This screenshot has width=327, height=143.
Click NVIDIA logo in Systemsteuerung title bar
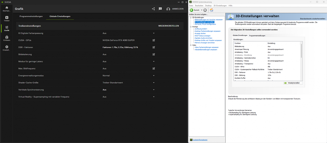tap(191, 2)
